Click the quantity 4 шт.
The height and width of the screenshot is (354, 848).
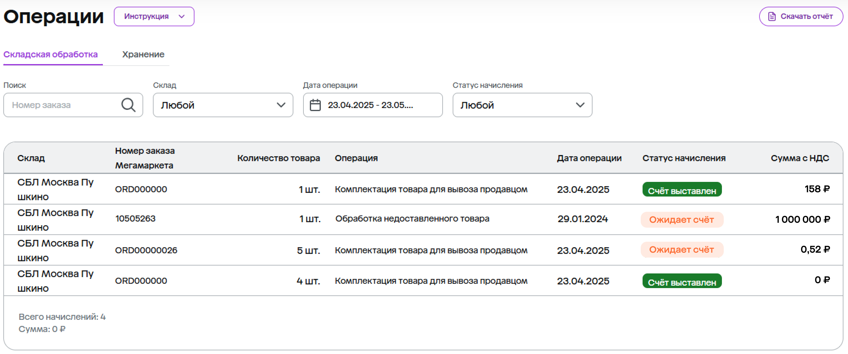tap(308, 281)
